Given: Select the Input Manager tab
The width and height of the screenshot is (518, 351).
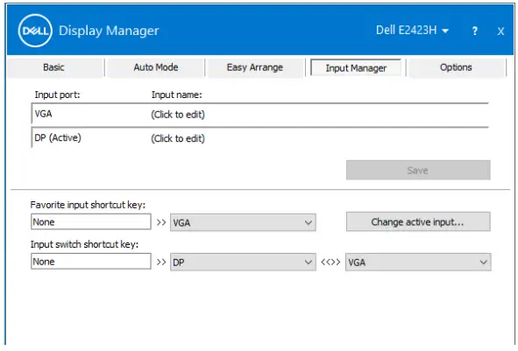Looking at the screenshot, I should [x=356, y=68].
